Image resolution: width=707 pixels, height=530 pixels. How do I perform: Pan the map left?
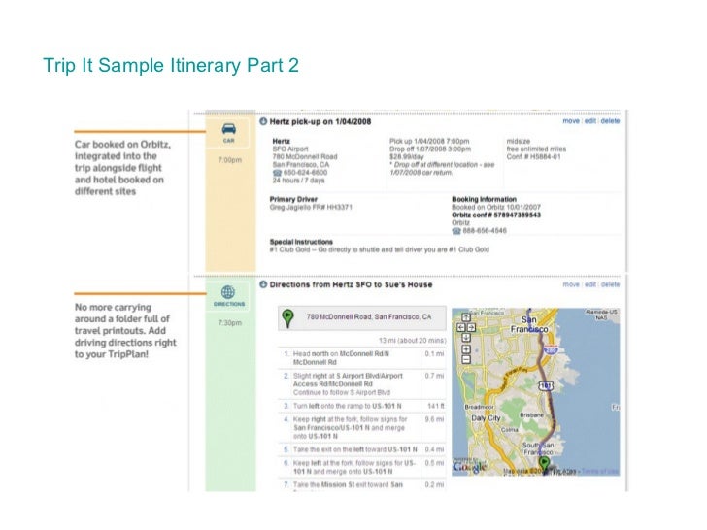tap(460, 328)
